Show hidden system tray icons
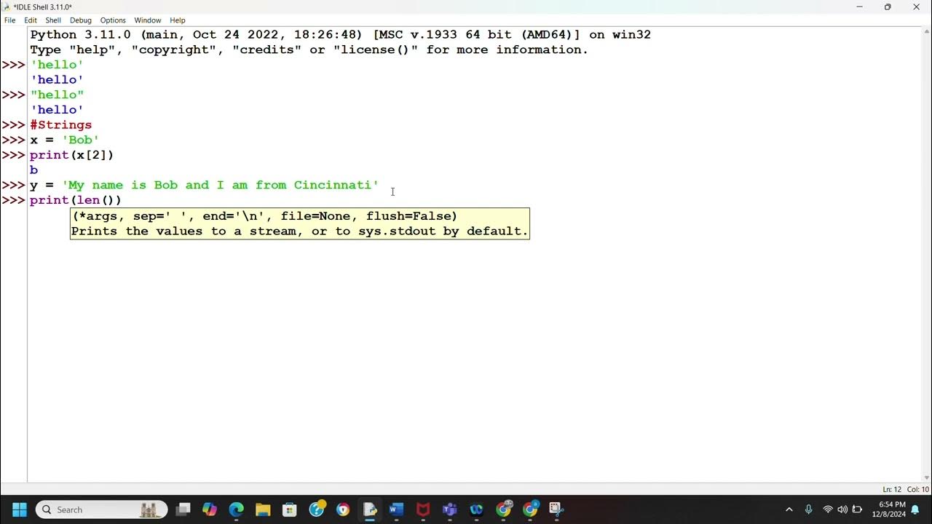 [x=789, y=509]
